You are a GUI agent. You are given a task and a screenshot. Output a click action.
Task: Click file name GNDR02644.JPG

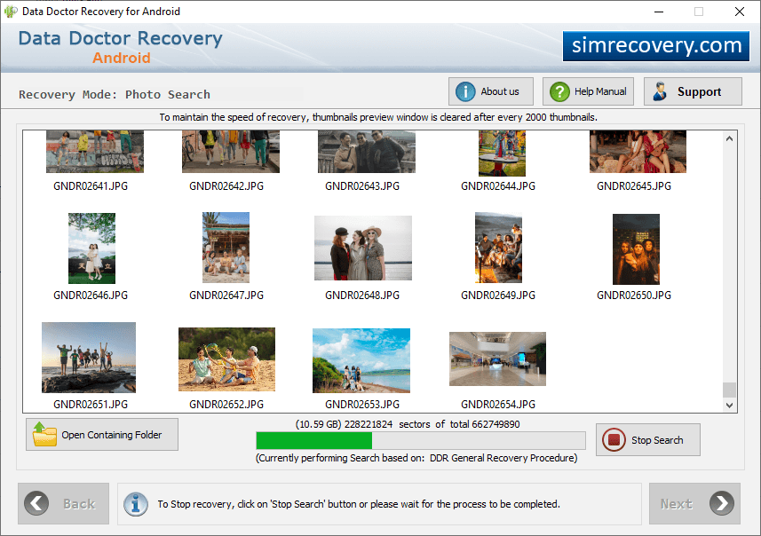pyautogui.click(x=498, y=186)
